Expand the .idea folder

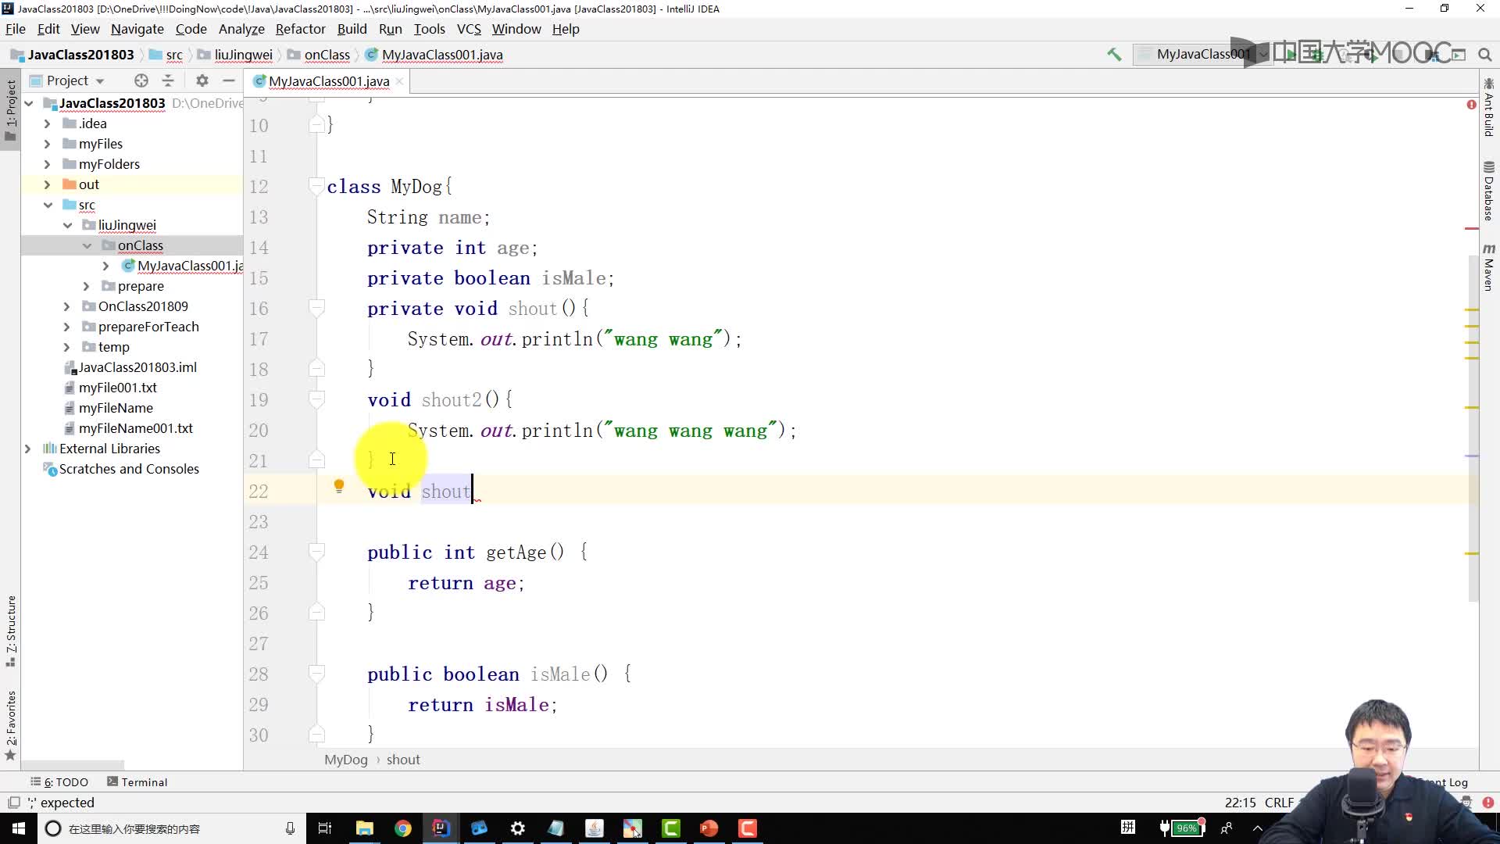(x=47, y=123)
